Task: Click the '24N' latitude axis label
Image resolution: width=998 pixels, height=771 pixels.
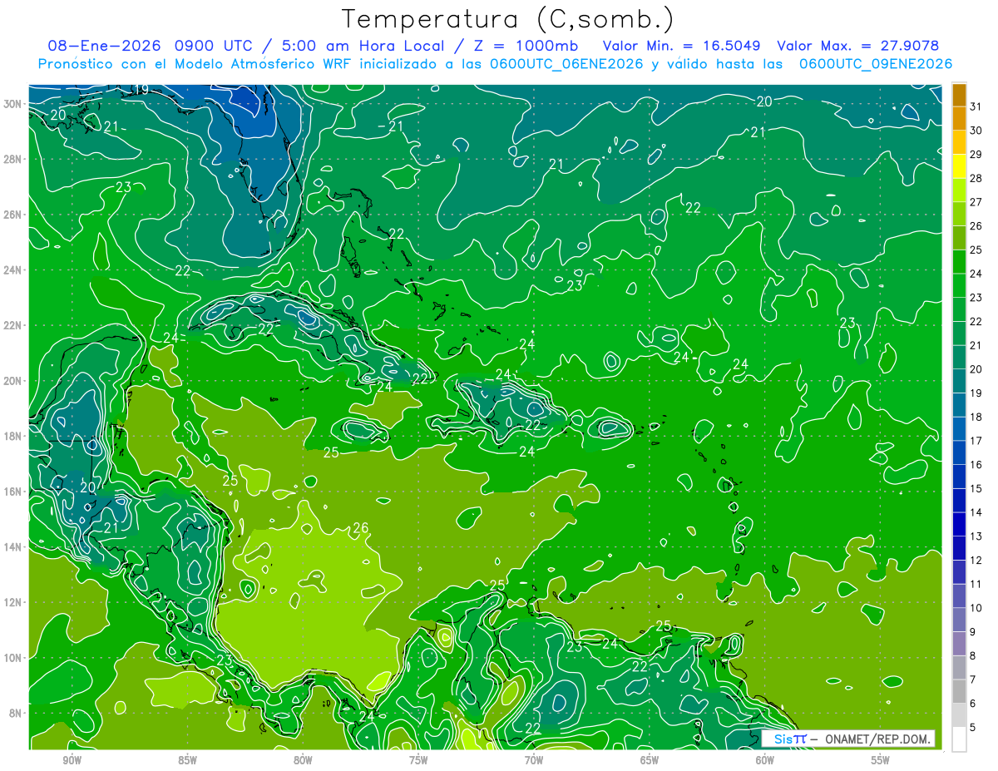Action: [x=13, y=270]
